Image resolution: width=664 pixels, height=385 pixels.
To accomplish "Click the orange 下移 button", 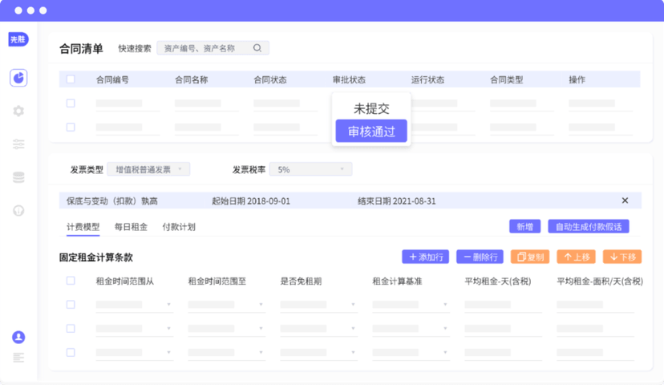I will click(x=622, y=257).
